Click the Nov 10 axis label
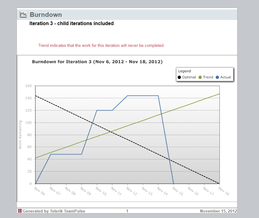259x218 pixels. pos(101,191)
